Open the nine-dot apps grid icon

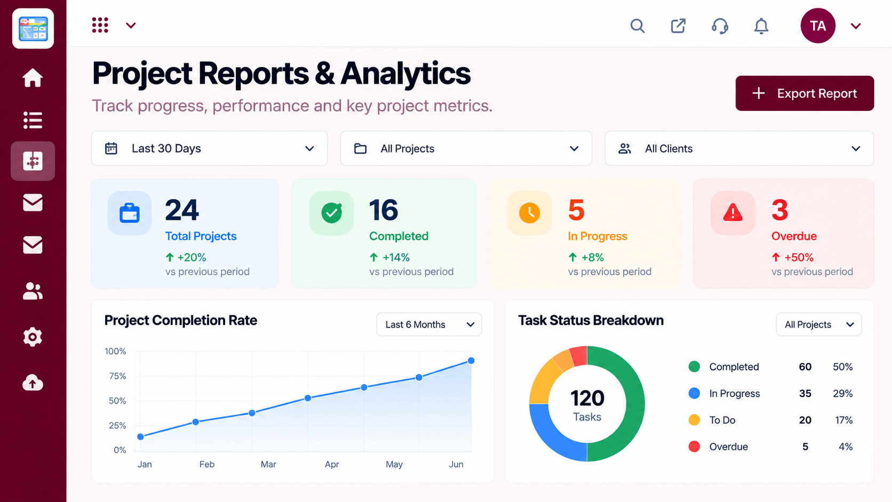tap(100, 25)
